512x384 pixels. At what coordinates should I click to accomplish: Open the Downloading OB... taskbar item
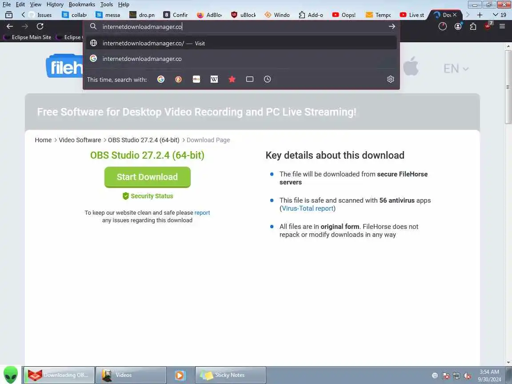point(59,375)
